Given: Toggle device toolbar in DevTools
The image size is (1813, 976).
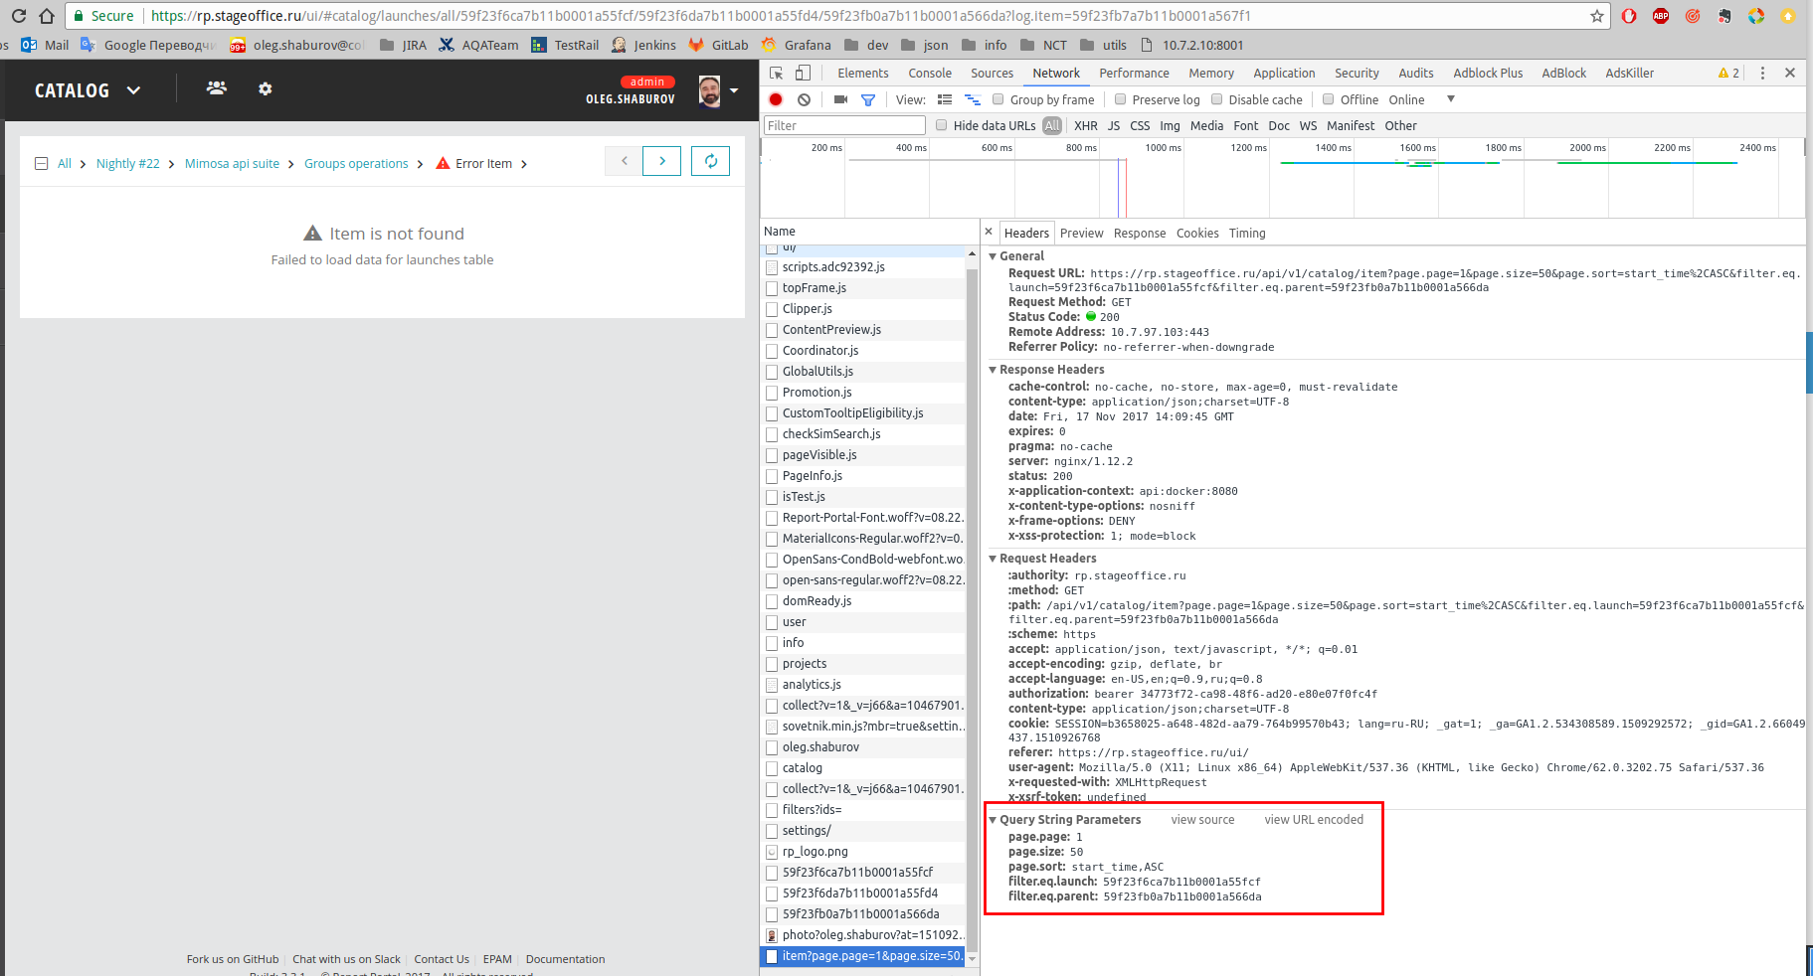Looking at the screenshot, I should click(804, 73).
